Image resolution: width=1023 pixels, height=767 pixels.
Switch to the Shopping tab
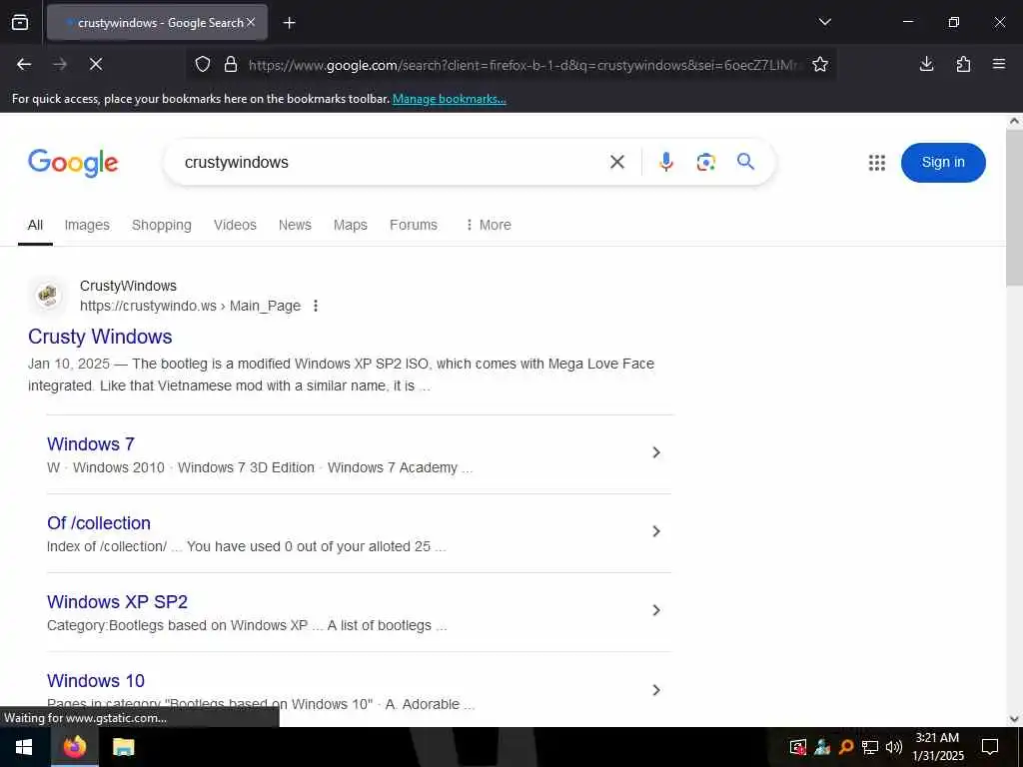[x=161, y=225]
